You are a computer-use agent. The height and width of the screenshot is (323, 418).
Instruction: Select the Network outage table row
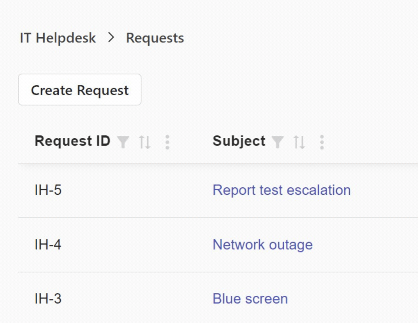[218, 245]
